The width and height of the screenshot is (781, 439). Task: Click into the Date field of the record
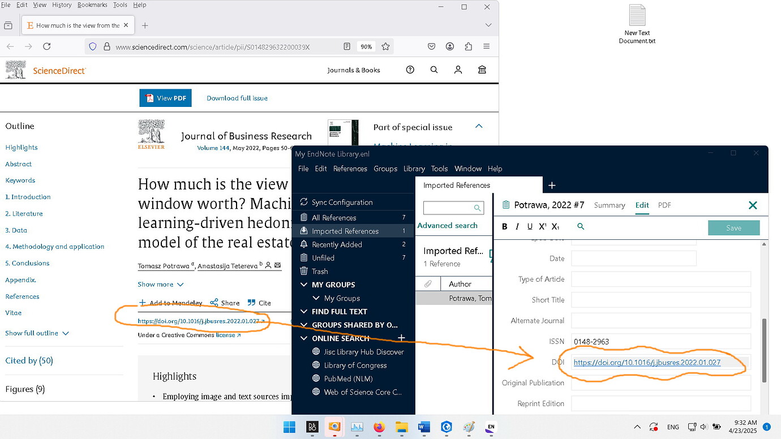click(633, 259)
